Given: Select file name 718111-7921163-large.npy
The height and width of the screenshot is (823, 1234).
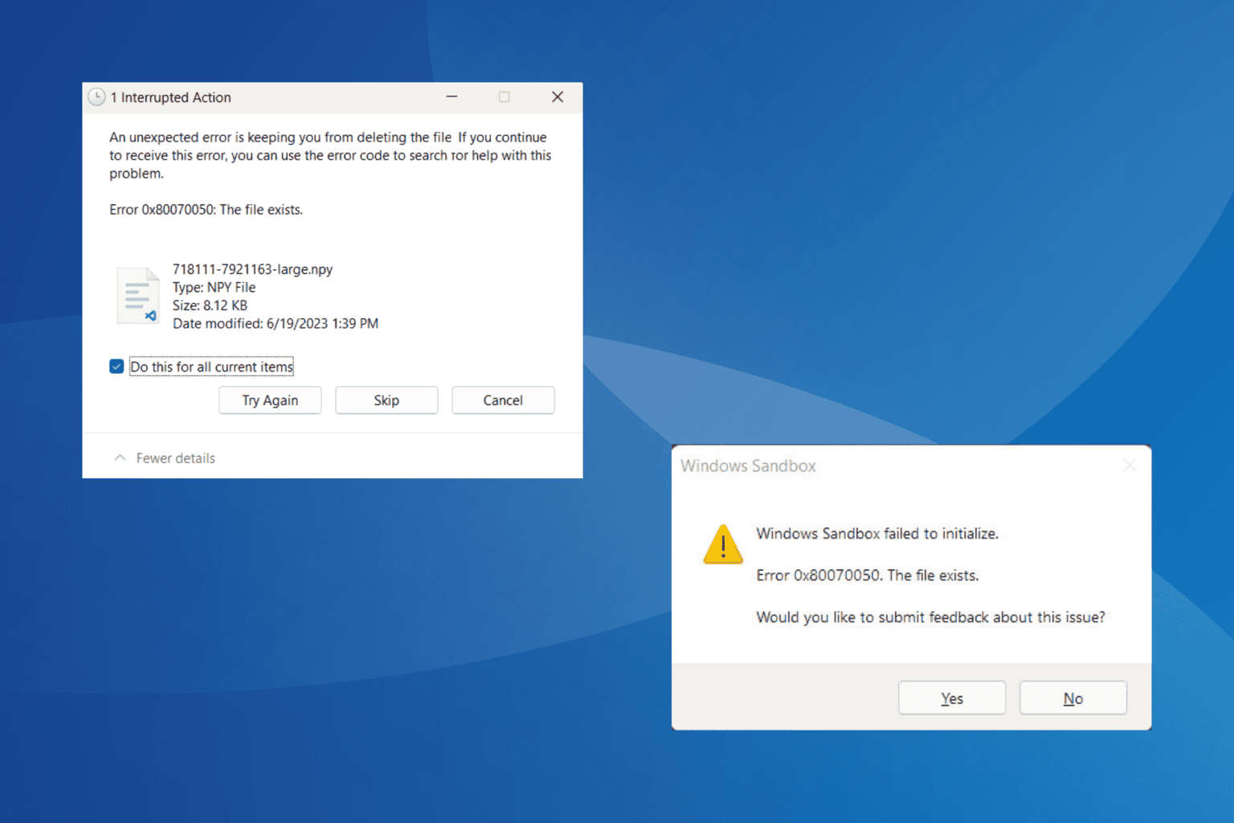Looking at the screenshot, I should click(252, 269).
